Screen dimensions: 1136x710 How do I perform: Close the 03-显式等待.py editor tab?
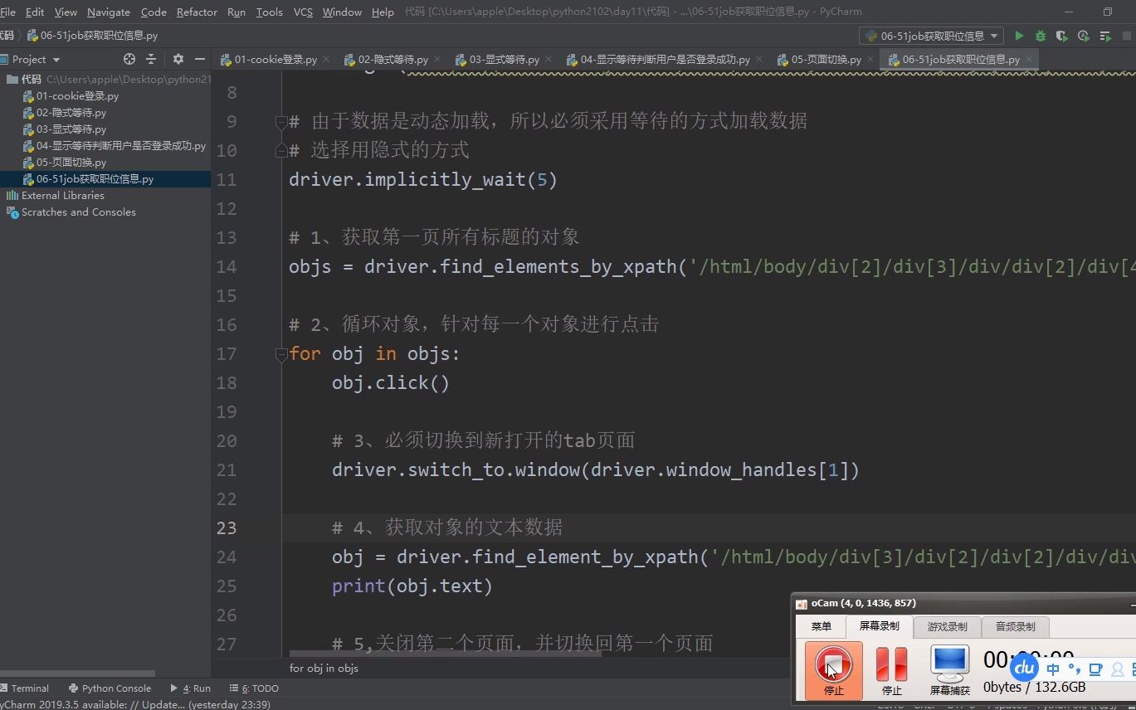tap(548, 59)
